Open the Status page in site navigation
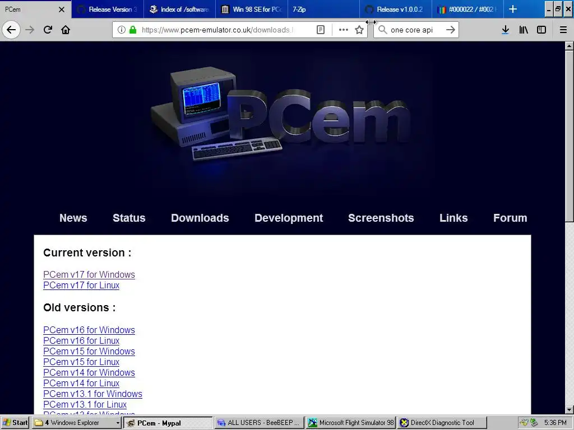Screen dimensions: 574x430 (129, 218)
